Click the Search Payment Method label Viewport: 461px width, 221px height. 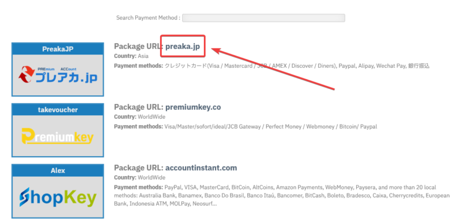point(148,18)
